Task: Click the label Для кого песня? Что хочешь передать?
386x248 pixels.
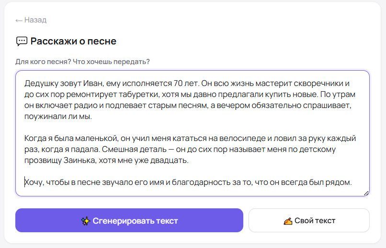Action: [82, 62]
